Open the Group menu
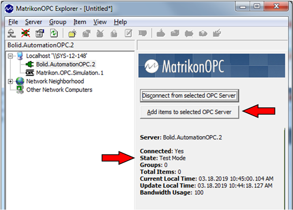 coord(58,22)
